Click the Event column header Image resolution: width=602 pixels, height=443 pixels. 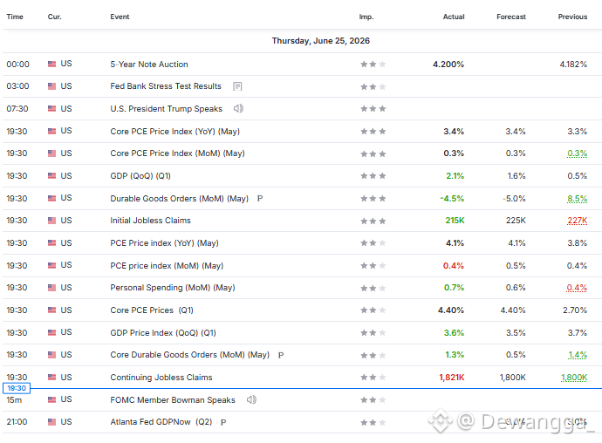[x=120, y=17]
